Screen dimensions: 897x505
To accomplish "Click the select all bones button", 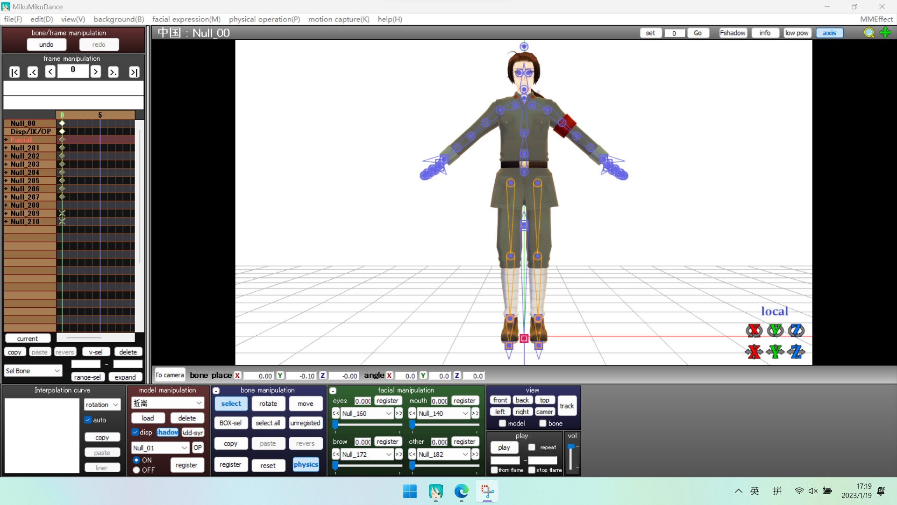I will point(268,423).
